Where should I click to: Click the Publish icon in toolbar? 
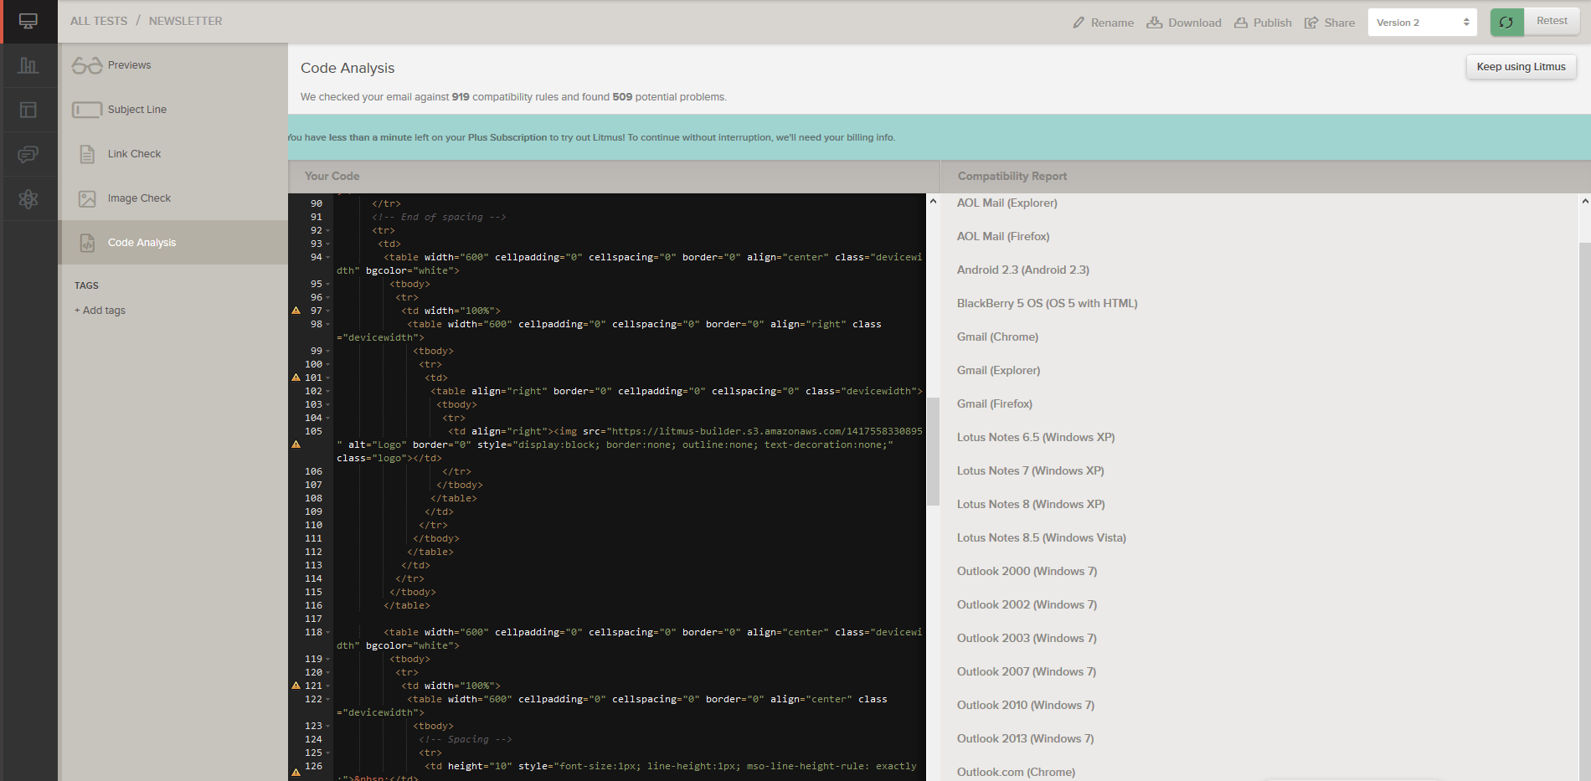coord(1241,23)
